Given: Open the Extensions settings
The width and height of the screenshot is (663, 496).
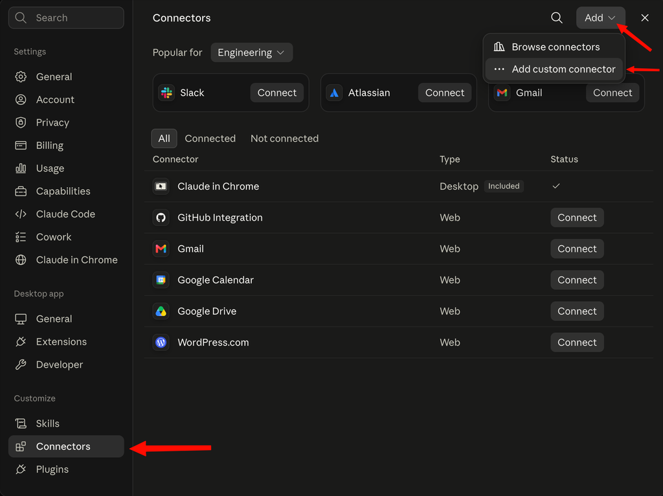Looking at the screenshot, I should tap(67, 341).
